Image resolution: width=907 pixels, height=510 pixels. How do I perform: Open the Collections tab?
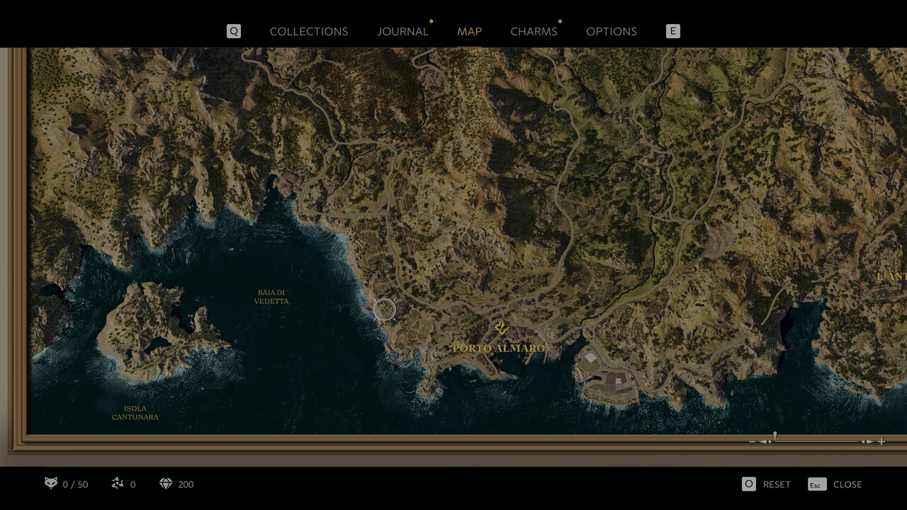click(309, 31)
